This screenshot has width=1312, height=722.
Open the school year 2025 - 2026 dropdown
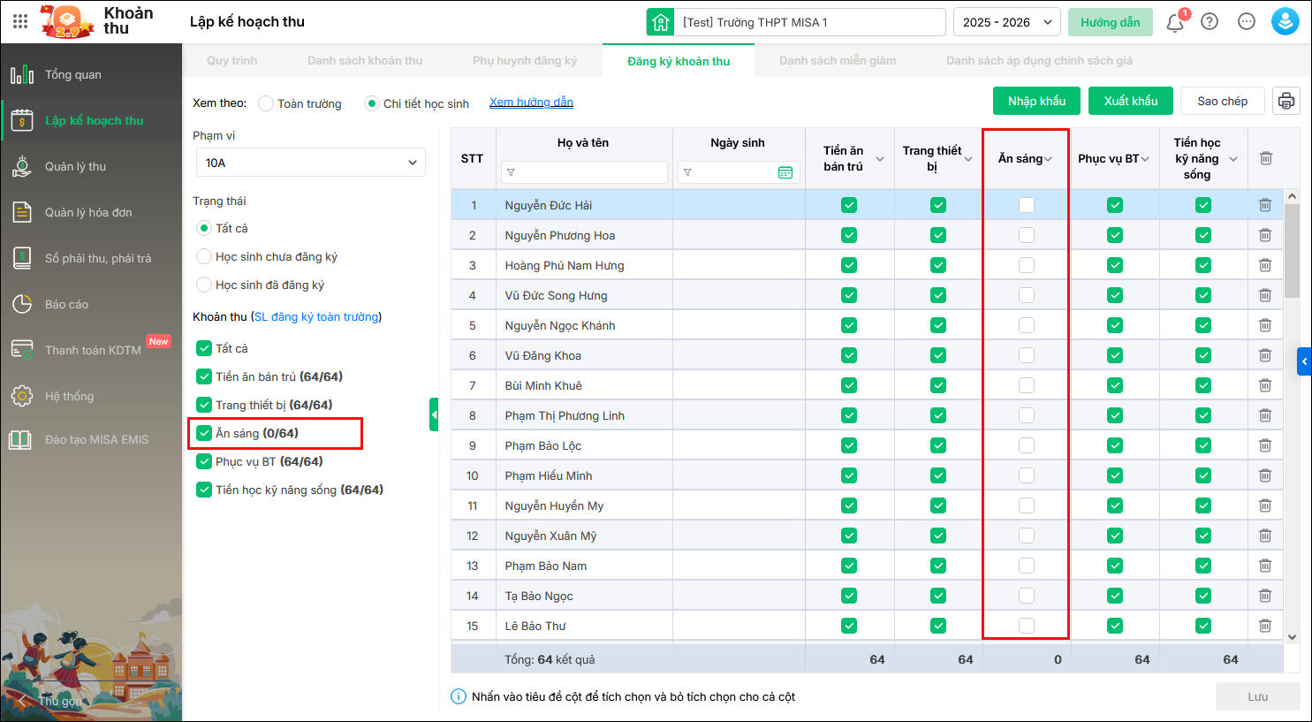[1006, 22]
